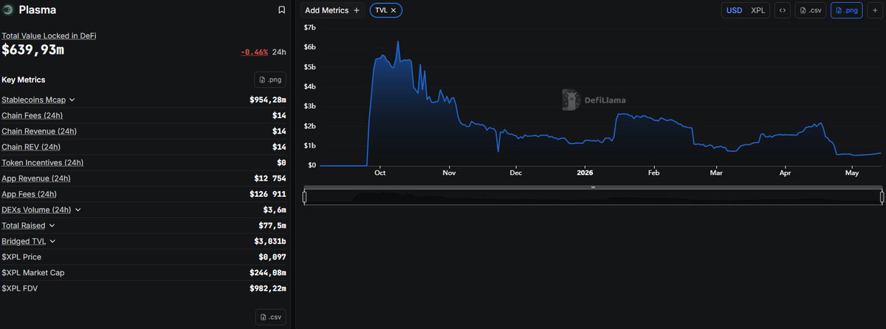886x329 pixels.
Task: Click the $244,08m market cap value
Action: tap(267, 273)
